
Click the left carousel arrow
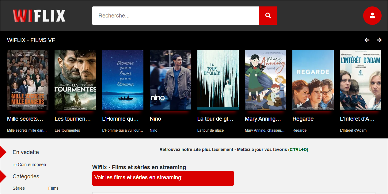click(367, 40)
